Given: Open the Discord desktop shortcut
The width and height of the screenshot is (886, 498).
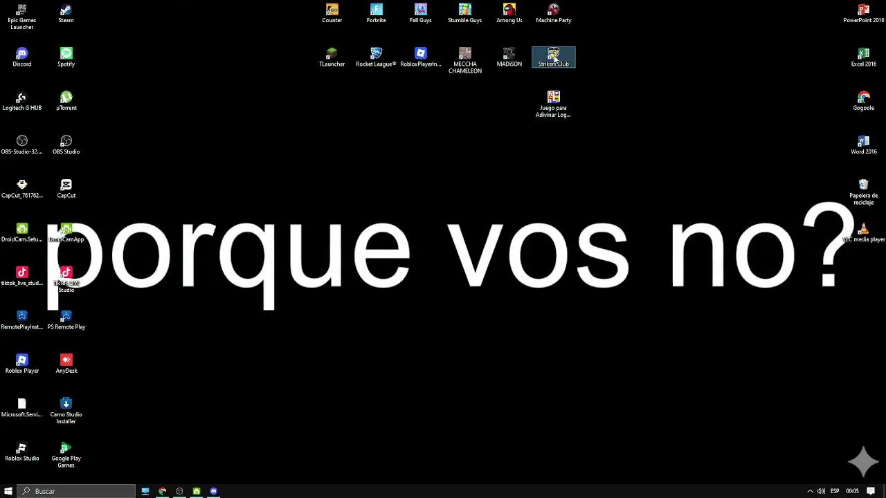Looking at the screenshot, I should click(x=21, y=57).
